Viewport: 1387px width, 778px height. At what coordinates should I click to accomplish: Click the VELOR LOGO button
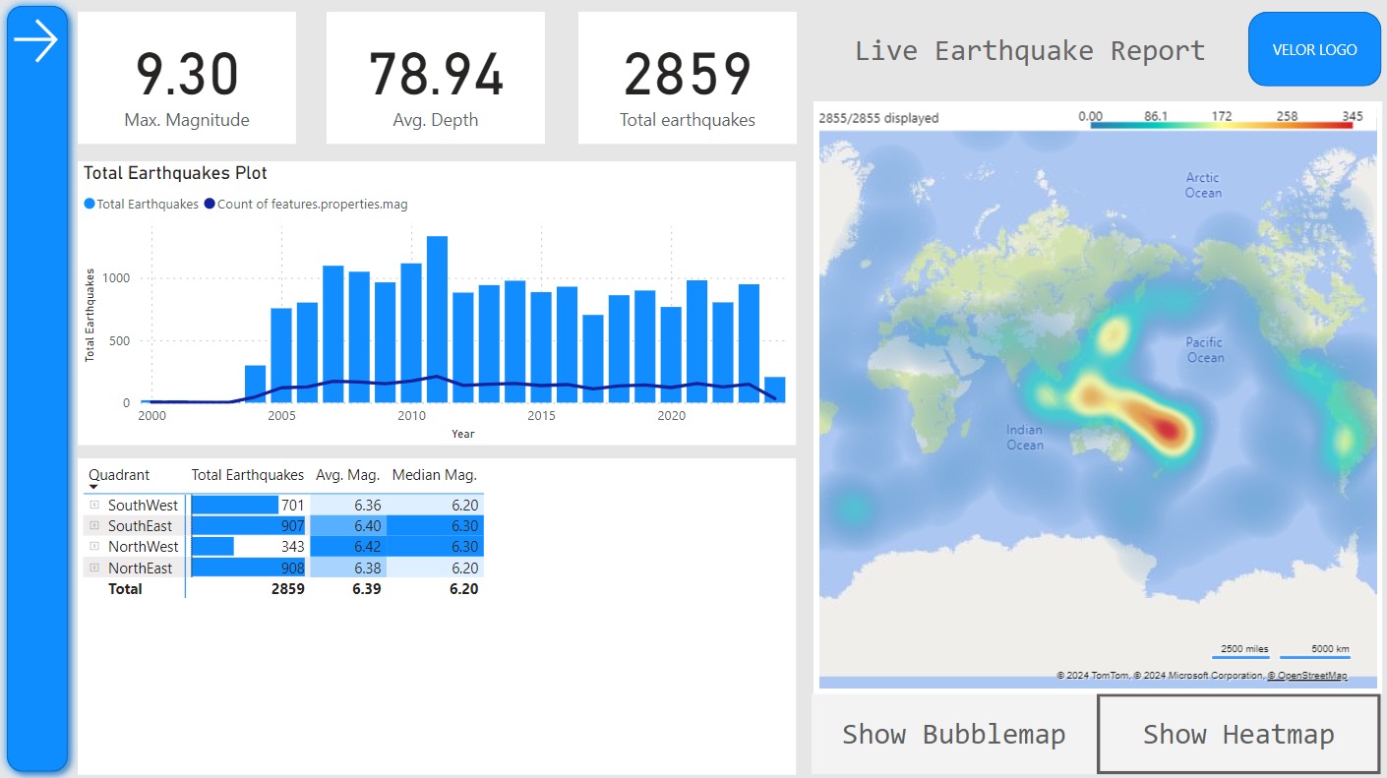pos(1314,49)
